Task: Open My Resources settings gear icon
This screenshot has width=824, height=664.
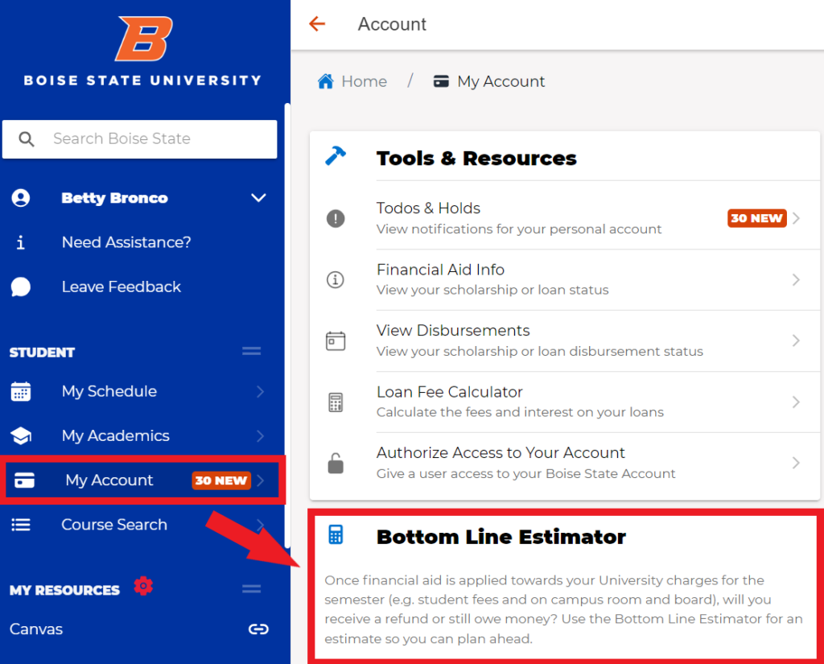Action: click(143, 586)
